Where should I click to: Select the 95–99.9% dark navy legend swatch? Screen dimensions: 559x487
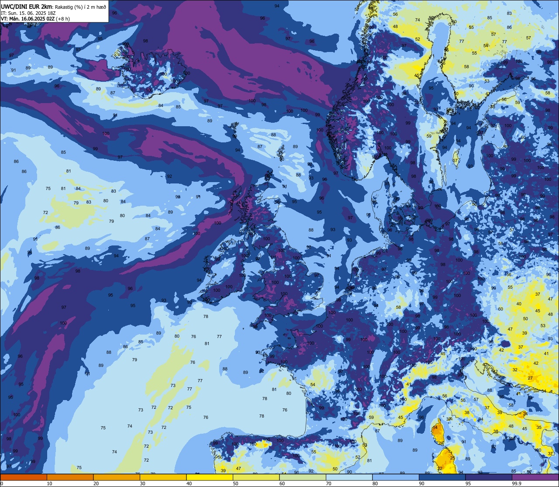click(x=489, y=477)
